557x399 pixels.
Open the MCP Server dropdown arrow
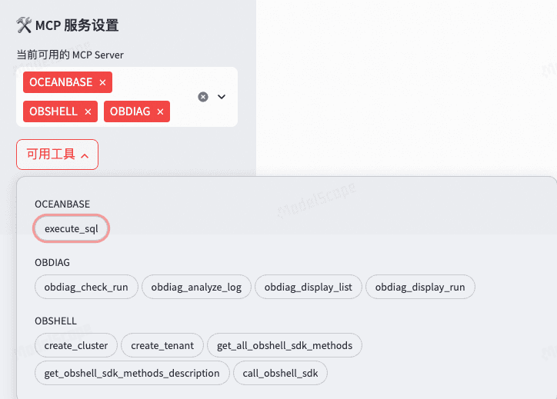(x=222, y=97)
